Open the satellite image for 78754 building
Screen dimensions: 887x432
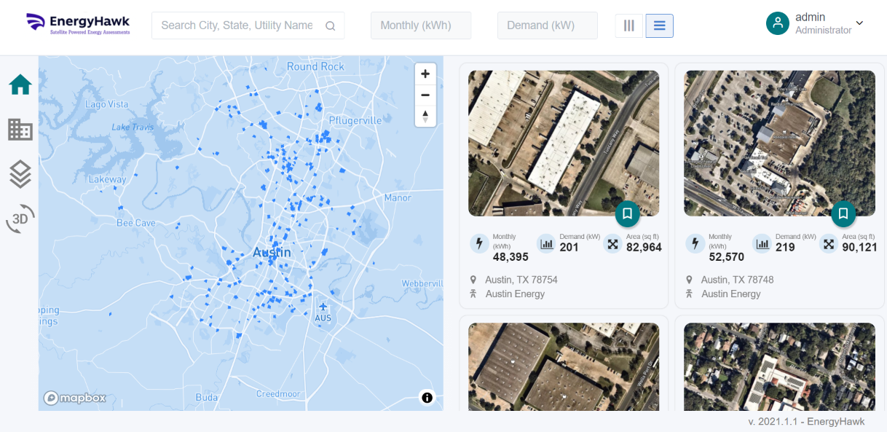click(564, 143)
